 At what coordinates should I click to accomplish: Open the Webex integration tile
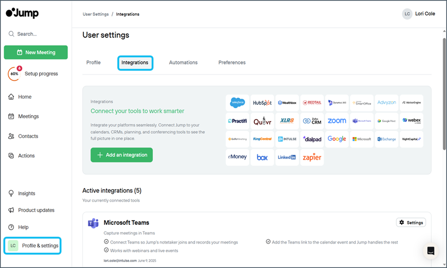click(411, 121)
